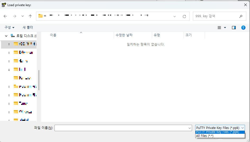Sort by 수정한 날짜 column

(124, 35)
